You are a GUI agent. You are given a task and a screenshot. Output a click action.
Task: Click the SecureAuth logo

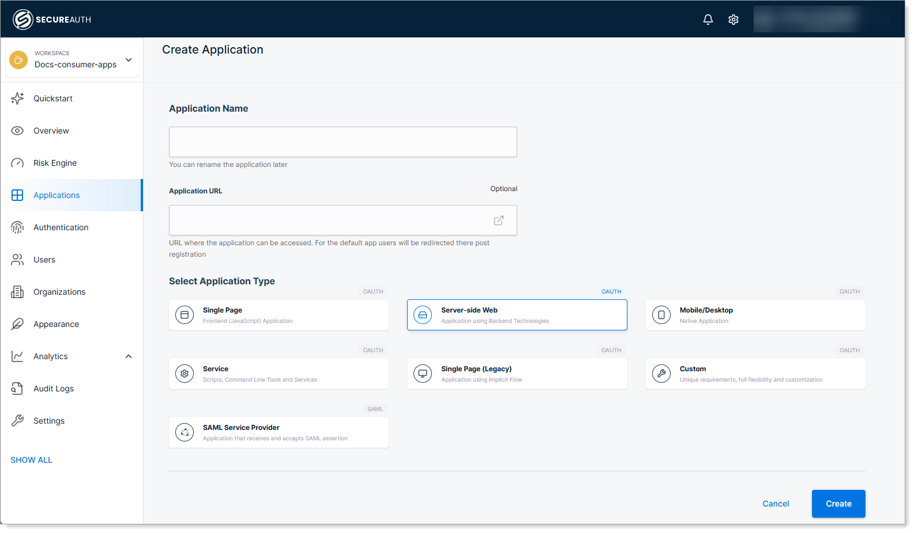point(52,20)
